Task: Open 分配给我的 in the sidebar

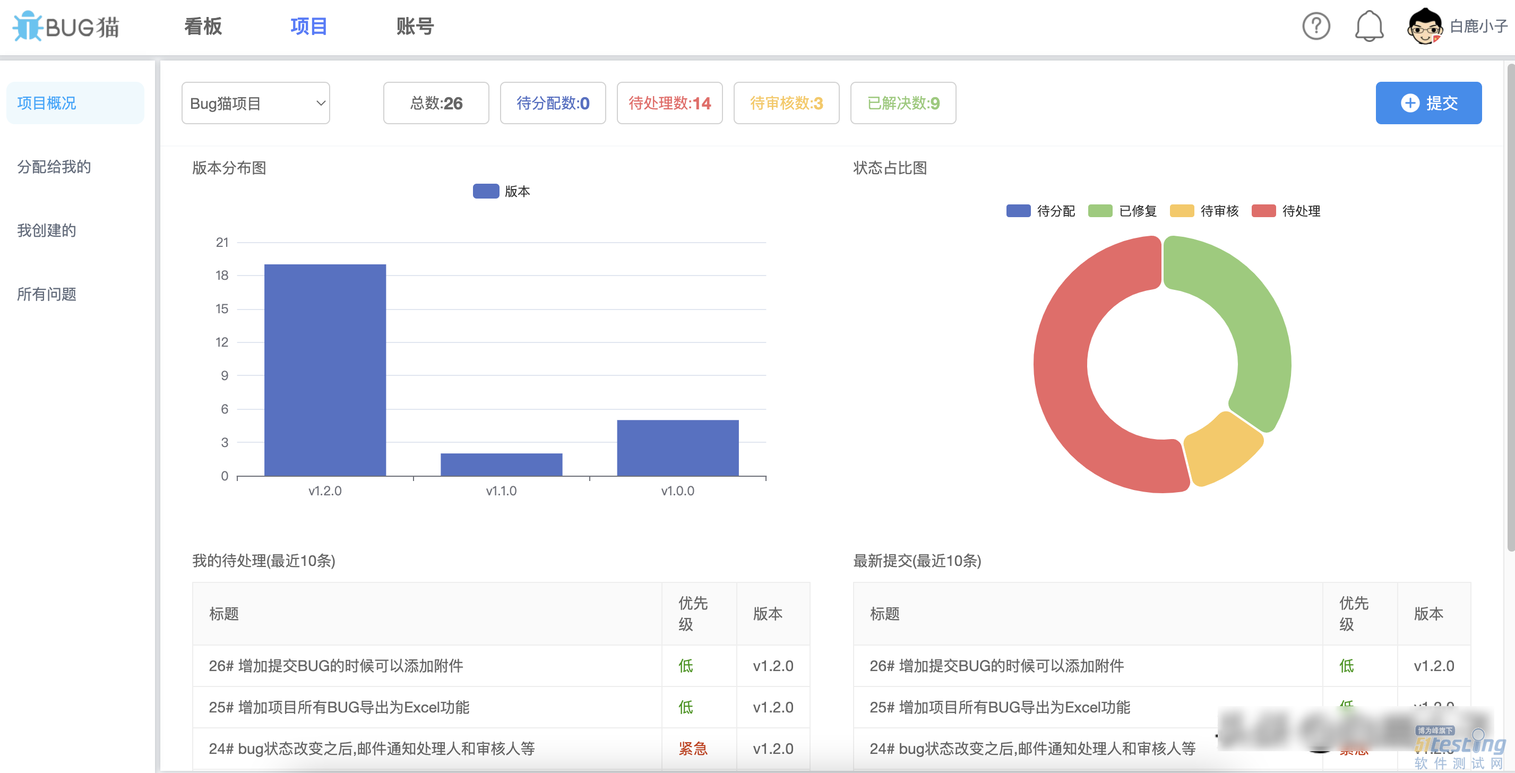Action: pos(54,167)
